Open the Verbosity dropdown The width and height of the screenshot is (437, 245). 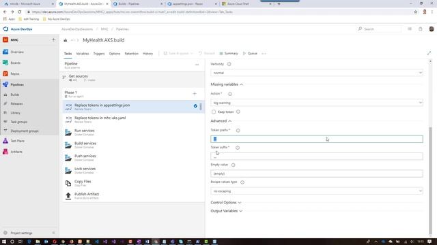[317, 73]
